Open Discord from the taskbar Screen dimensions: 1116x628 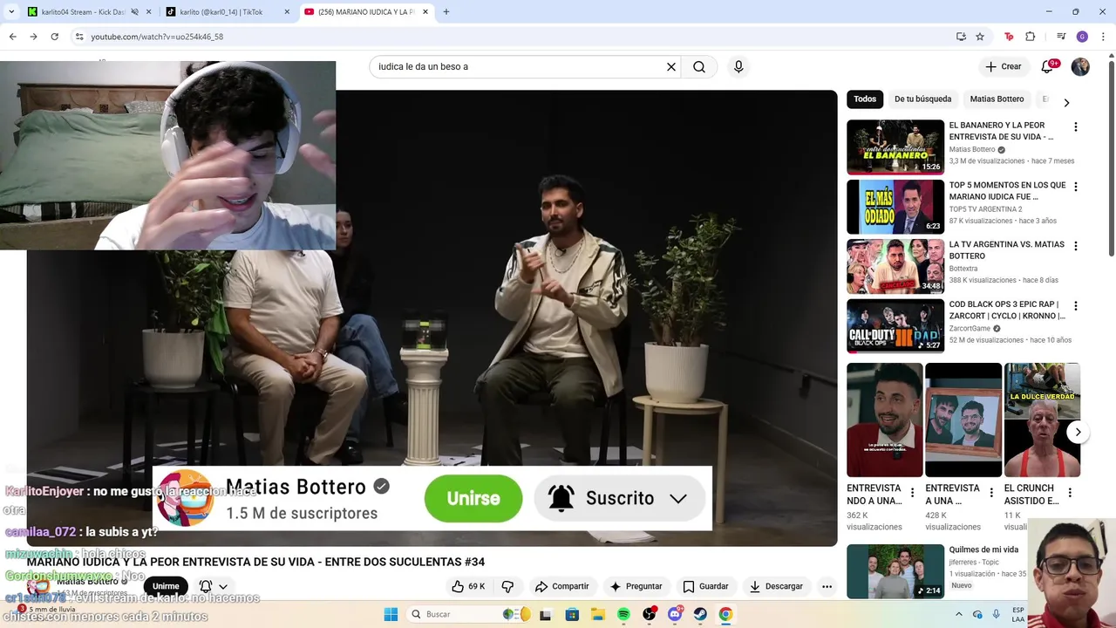tap(675, 614)
